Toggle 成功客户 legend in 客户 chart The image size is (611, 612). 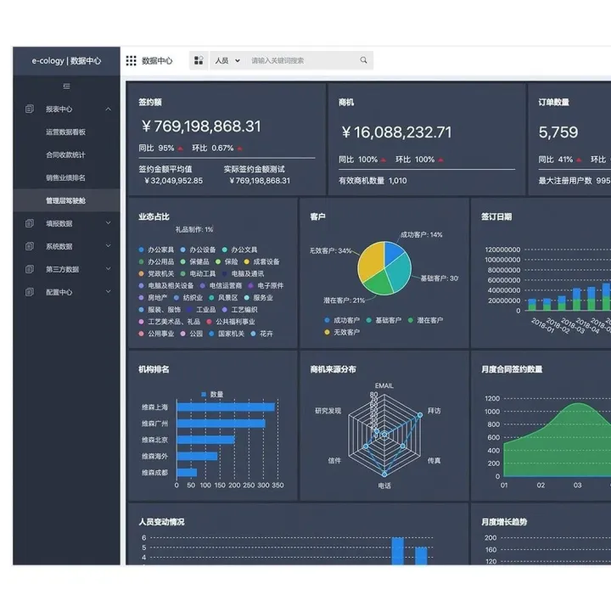tap(342, 321)
